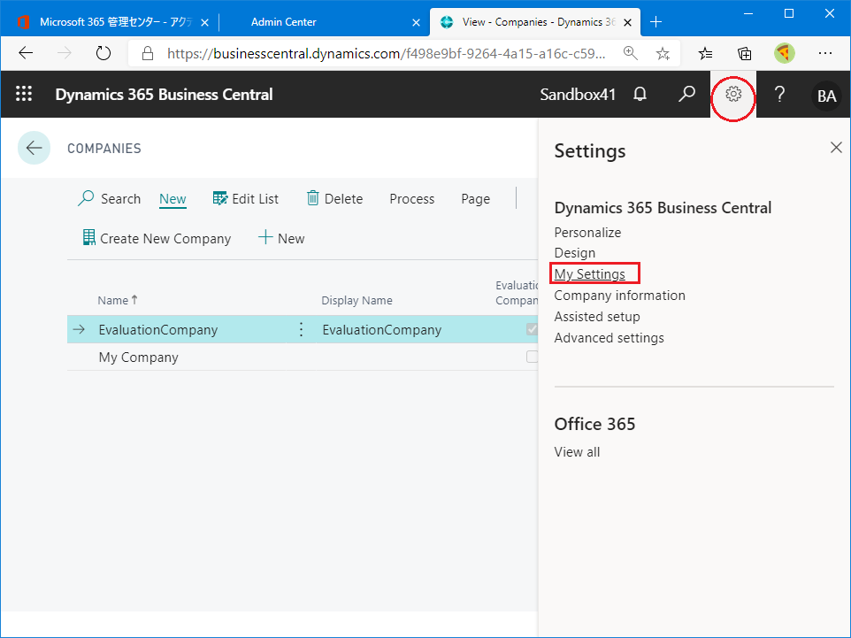Viewport: 851px width, 638px height.
Task: Click Create New Company
Action: pyautogui.click(x=157, y=238)
